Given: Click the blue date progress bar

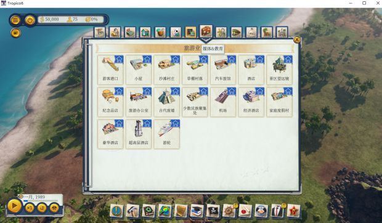Looking at the screenshot, I should point(40,201).
